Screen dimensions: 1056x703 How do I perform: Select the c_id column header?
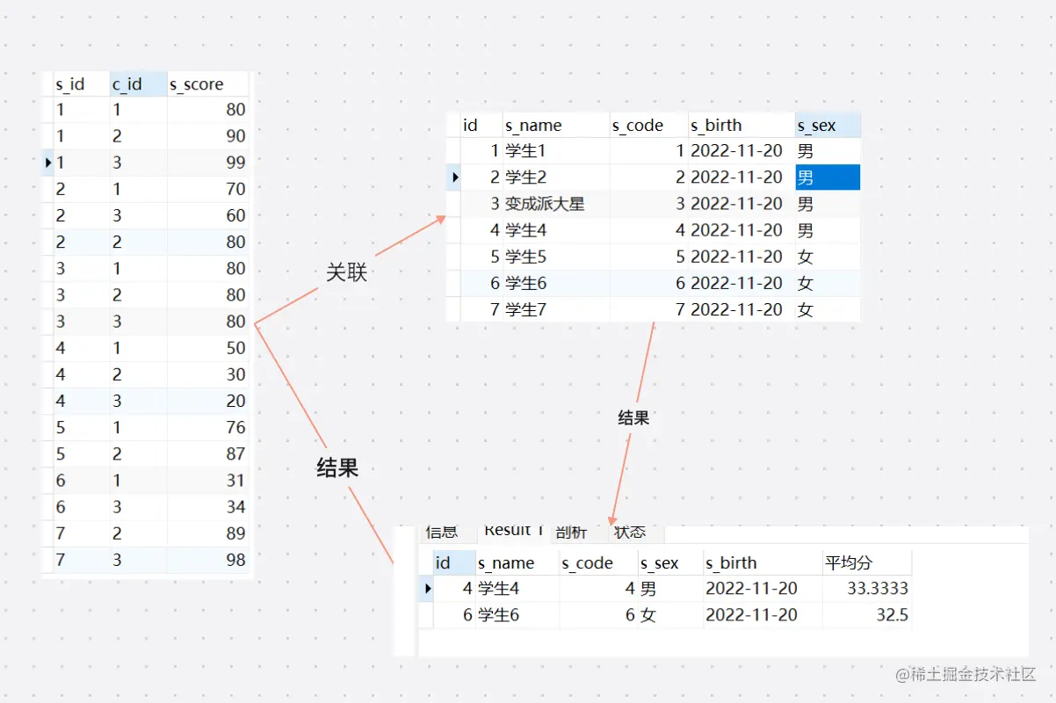coord(129,83)
